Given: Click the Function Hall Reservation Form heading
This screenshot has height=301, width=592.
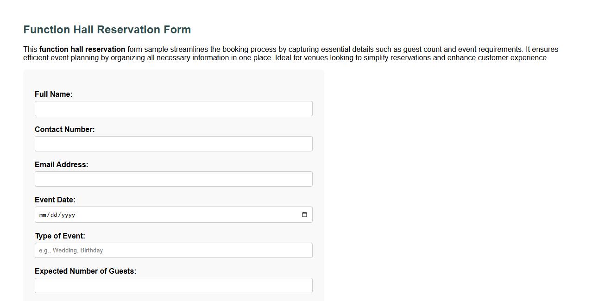Looking at the screenshot, I should click(x=107, y=29).
